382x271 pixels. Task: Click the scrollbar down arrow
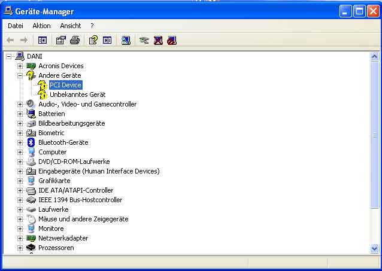(375, 248)
